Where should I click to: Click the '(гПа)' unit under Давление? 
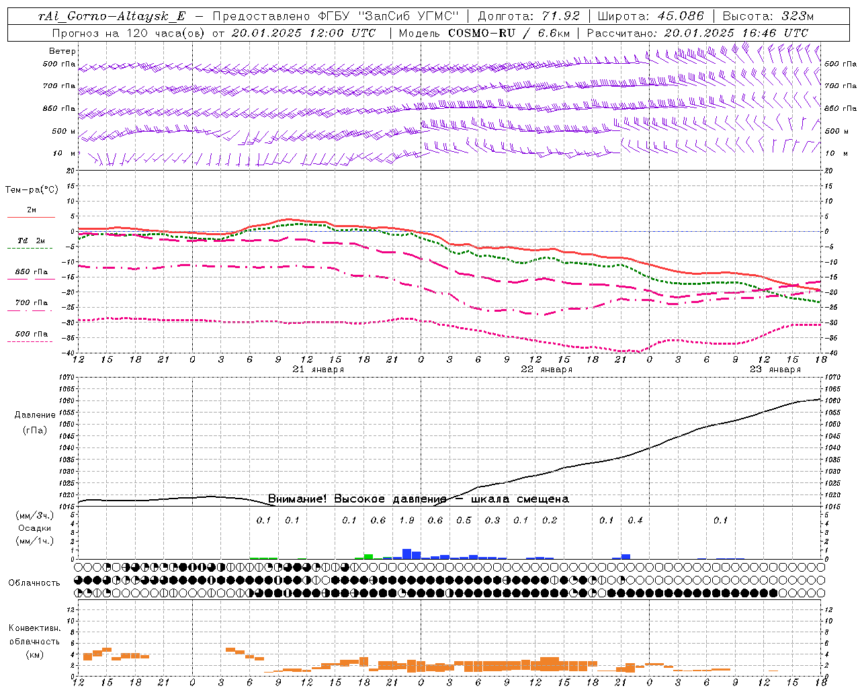(35, 430)
